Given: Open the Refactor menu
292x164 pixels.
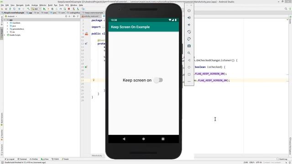Looking at the screenshot, I should [x=43, y=5].
